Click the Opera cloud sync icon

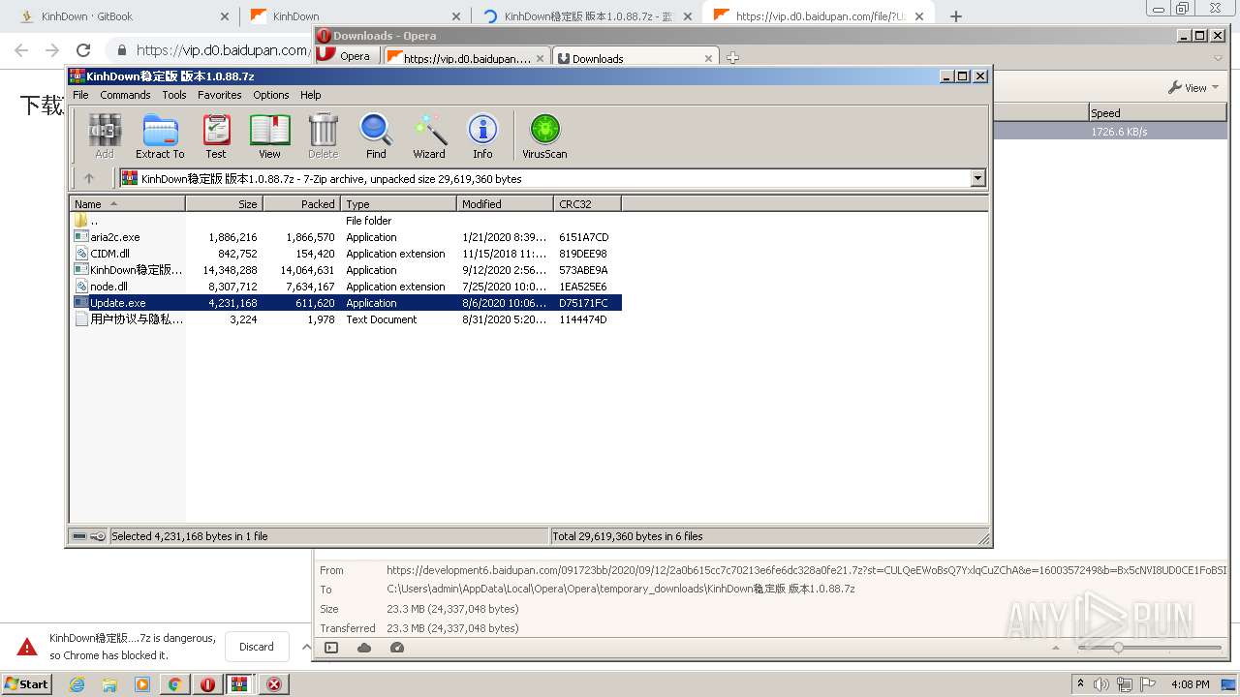tap(364, 648)
